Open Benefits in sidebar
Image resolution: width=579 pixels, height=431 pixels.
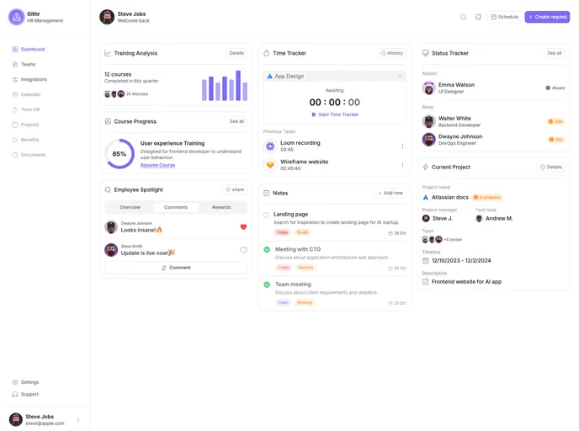pos(25,140)
